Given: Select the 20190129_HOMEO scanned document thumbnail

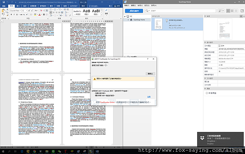Looking at the screenshot, I should point(158,24).
